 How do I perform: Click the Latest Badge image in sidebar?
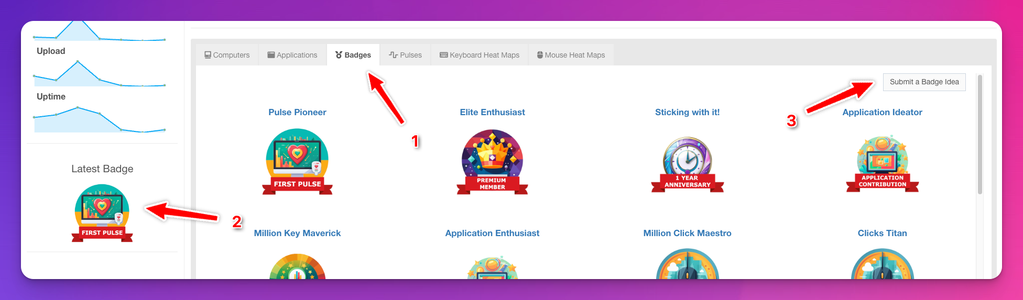click(x=102, y=213)
